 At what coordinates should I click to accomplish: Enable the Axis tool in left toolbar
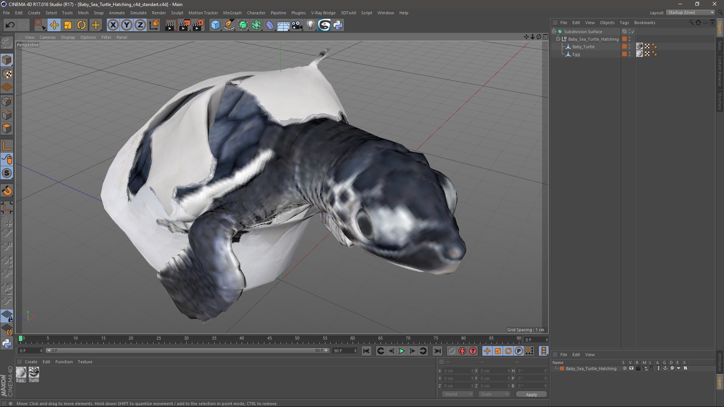(7, 146)
